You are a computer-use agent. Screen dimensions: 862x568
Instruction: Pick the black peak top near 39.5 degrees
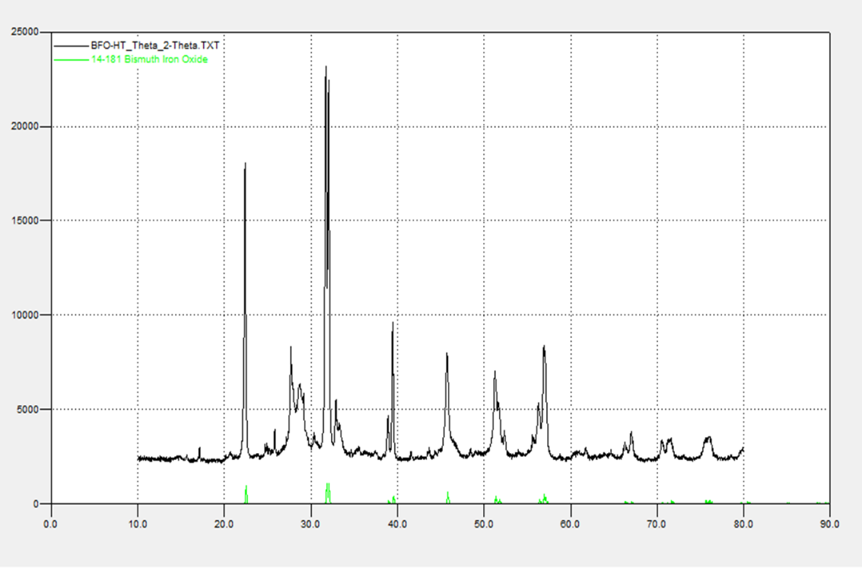point(393,324)
